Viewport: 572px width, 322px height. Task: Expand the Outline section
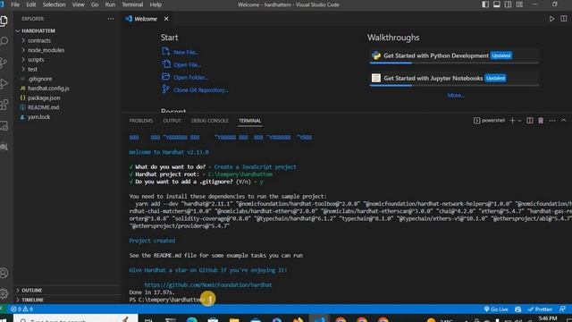(67, 290)
